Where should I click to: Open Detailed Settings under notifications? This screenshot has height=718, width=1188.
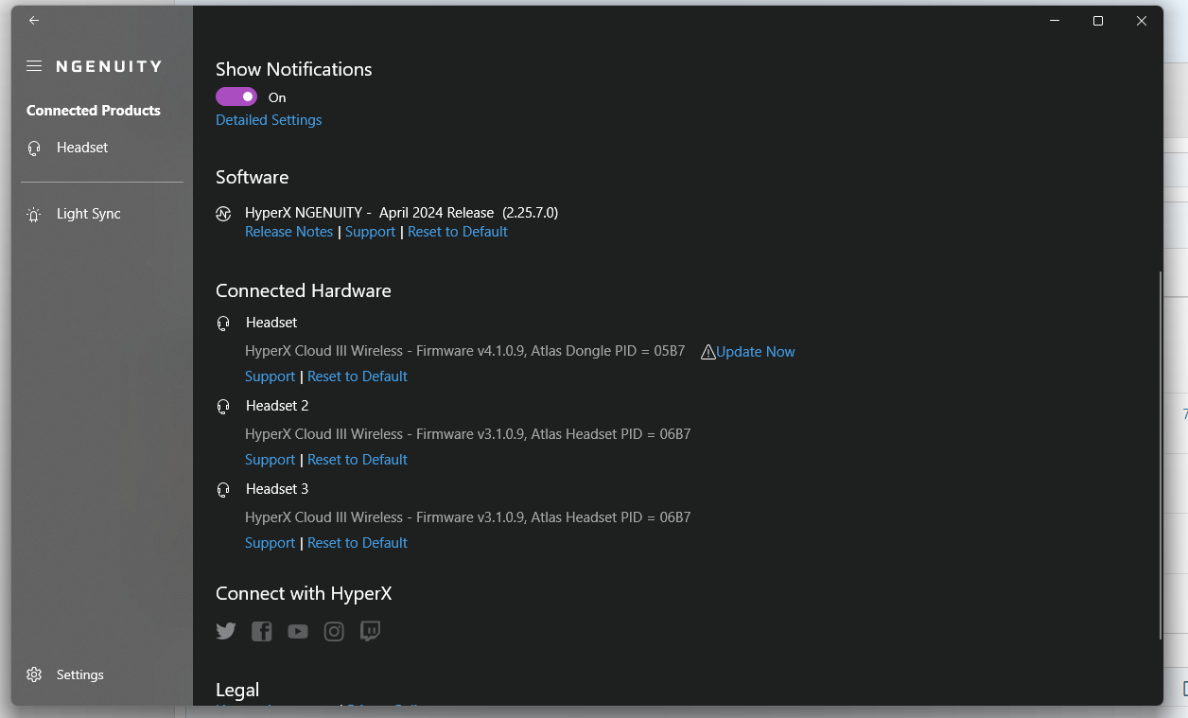[x=269, y=120]
